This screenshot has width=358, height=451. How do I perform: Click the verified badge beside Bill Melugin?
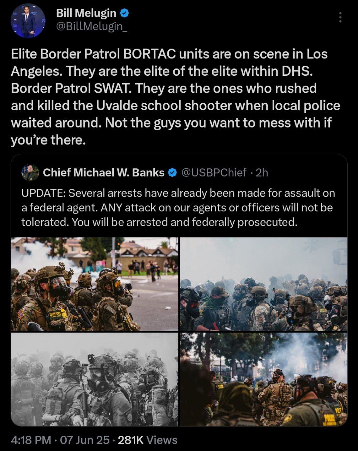point(124,13)
